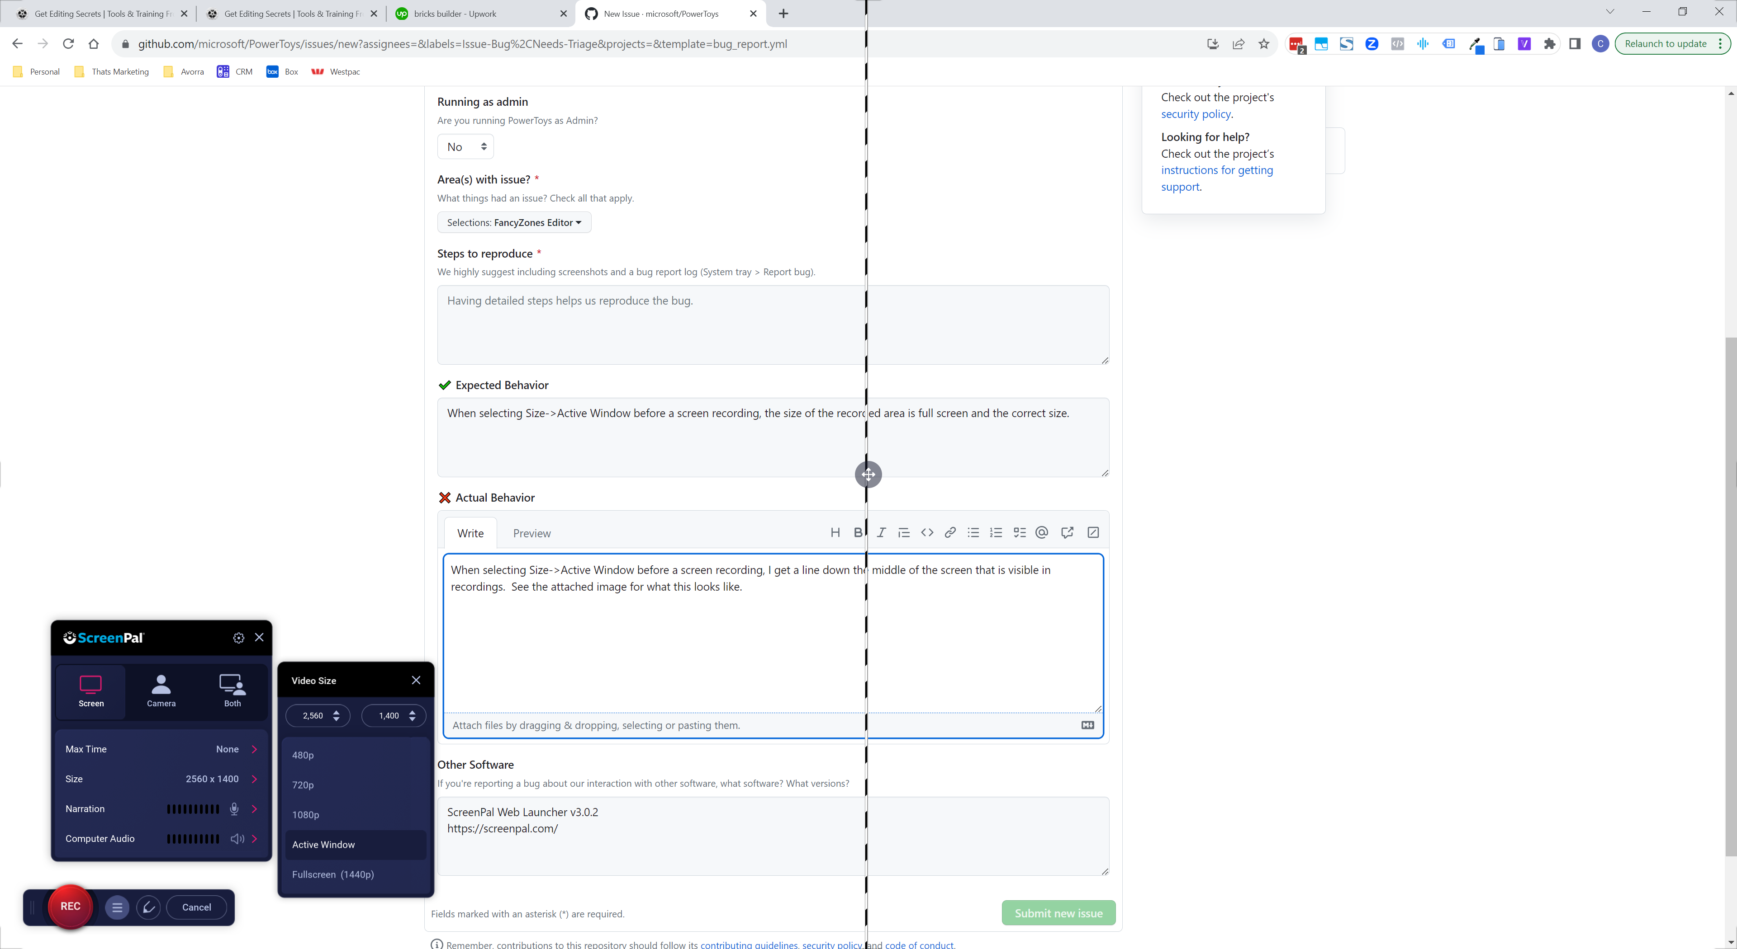
Task: Click the Submit new issue button
Action: (1058, 913)
